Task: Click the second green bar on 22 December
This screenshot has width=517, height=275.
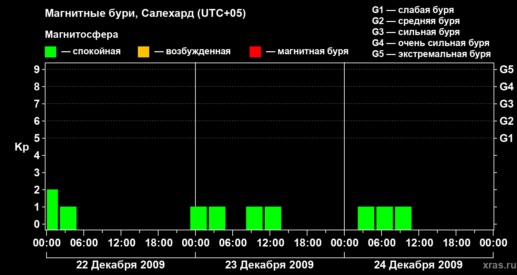Action: [x=68, y=218]
